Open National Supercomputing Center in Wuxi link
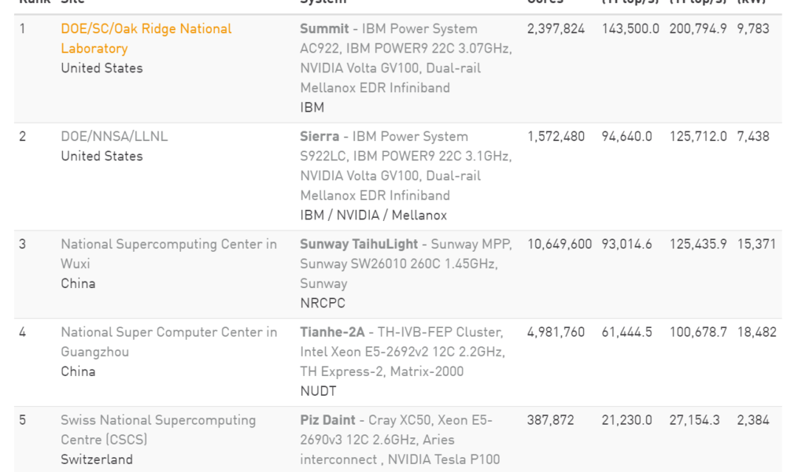787x472 pixels. (x=168, y=254)
